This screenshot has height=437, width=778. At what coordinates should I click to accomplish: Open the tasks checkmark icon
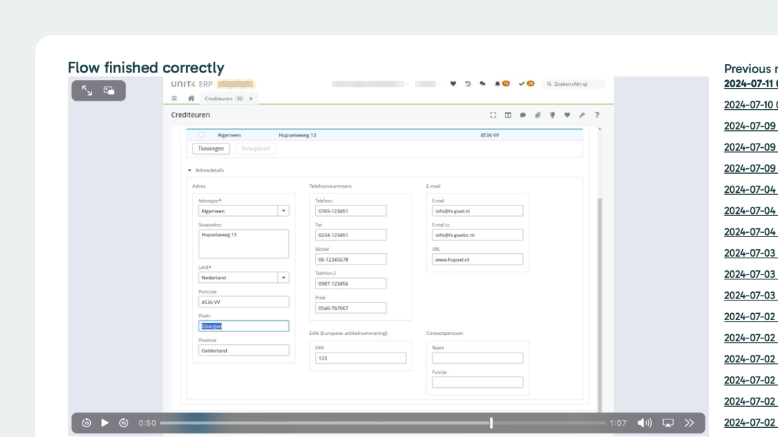[521, 84]
